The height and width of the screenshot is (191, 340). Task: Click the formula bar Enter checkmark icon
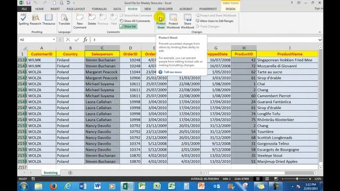[x=76, y=40]
